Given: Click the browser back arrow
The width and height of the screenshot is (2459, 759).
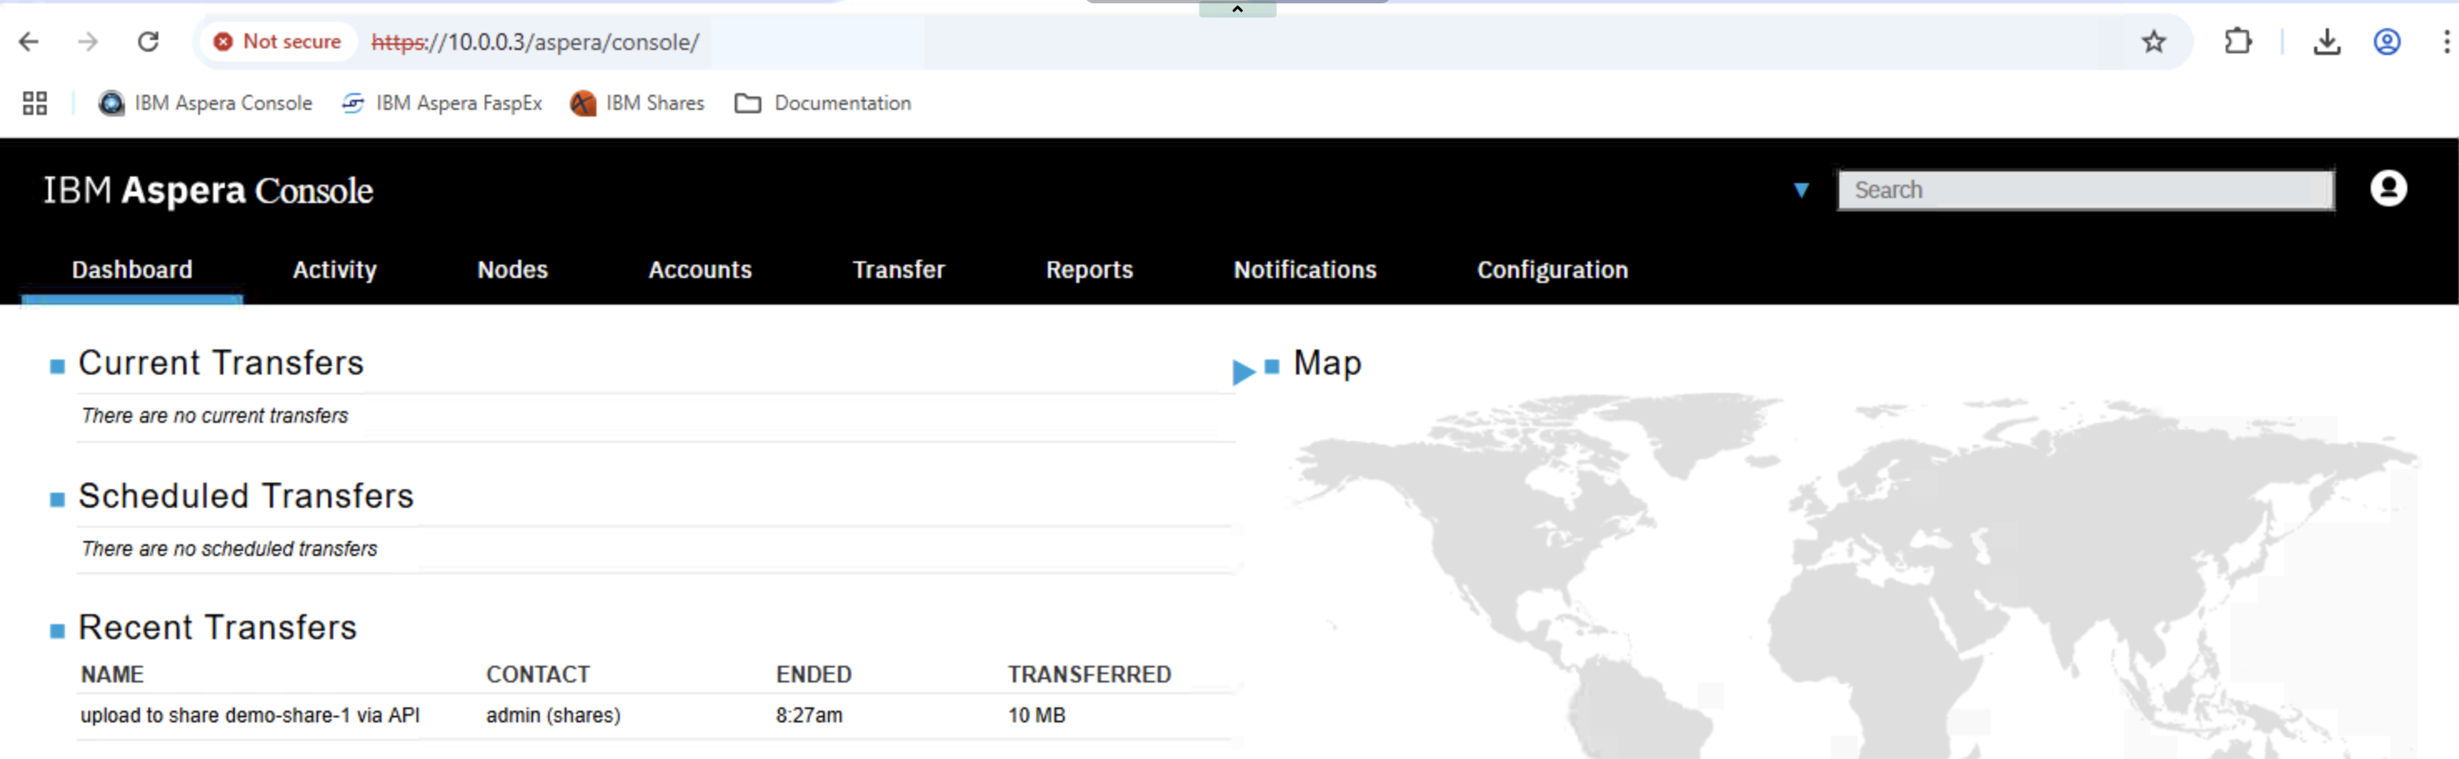Looking at the screenshot, I should point(28,42).
